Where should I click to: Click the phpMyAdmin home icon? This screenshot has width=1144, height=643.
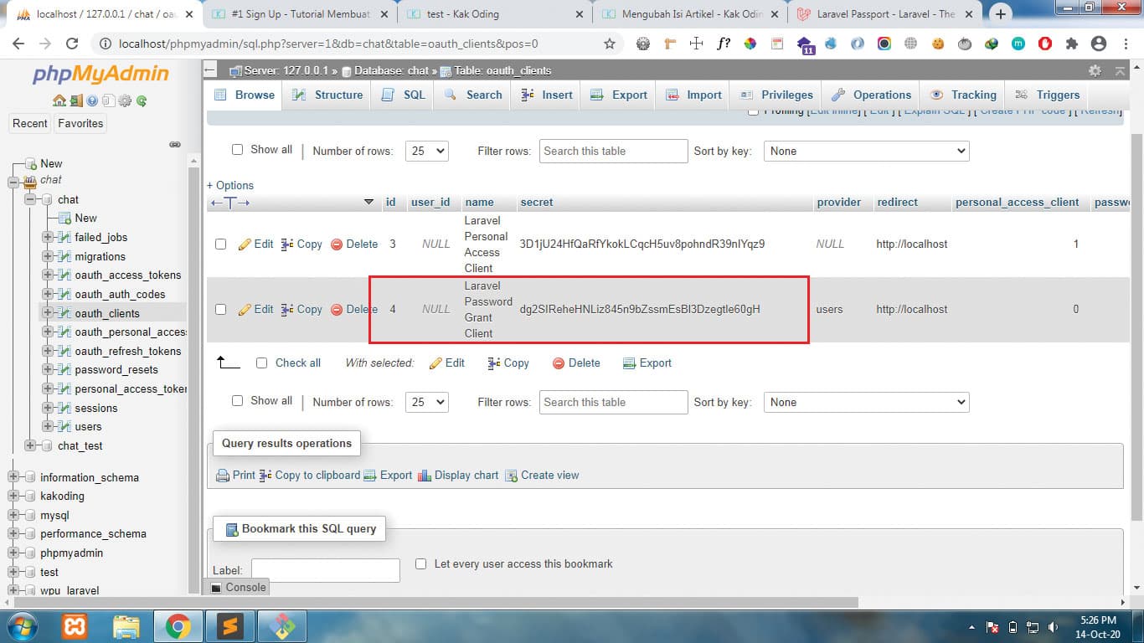(x=59, y=101)
